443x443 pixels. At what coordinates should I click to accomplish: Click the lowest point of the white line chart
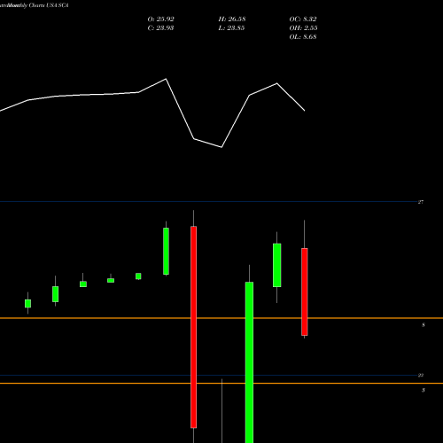point(221,147)
